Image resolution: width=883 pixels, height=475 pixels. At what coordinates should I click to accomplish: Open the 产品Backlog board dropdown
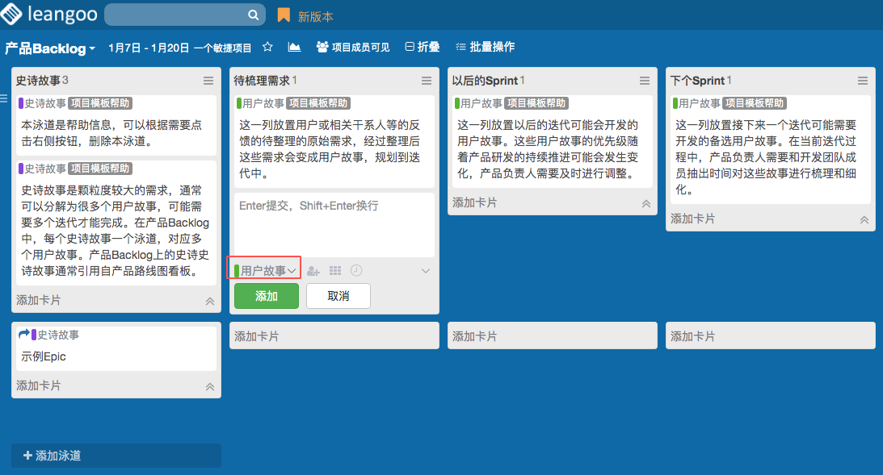click(50, 48)
